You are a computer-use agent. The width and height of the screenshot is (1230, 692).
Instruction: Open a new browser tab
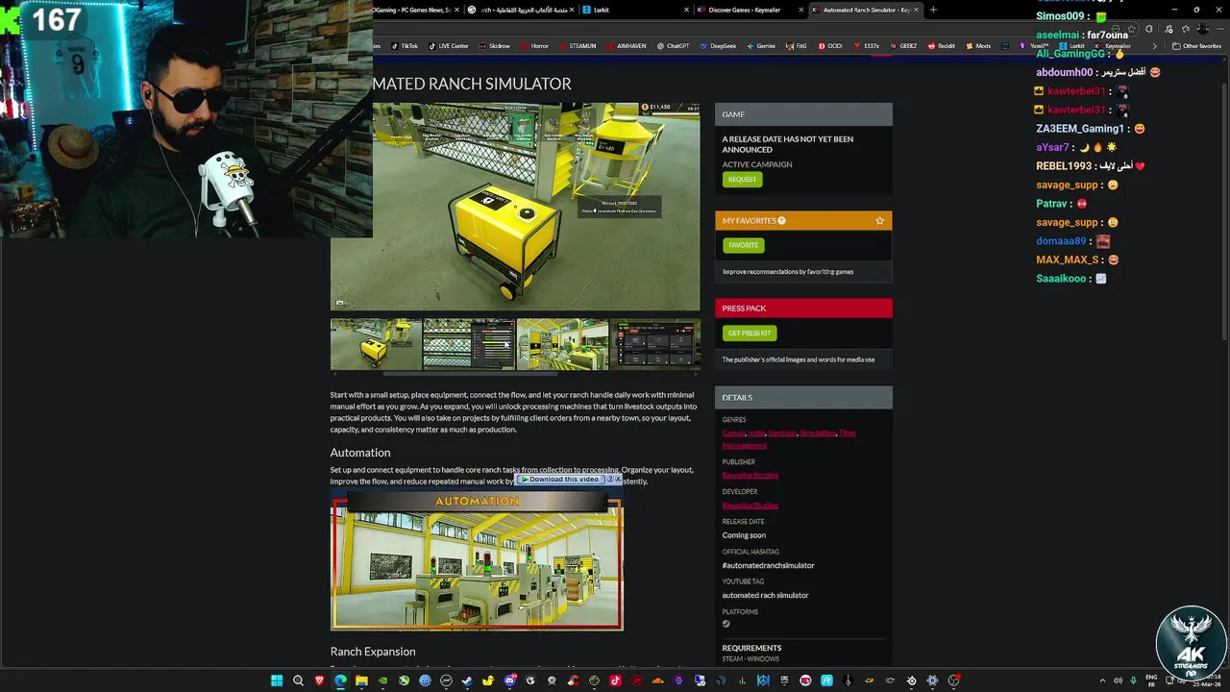(933, 10)
